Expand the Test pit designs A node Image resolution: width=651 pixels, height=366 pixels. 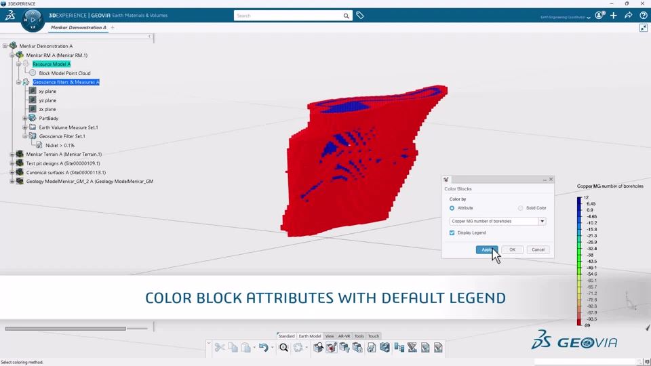(12, 163)
